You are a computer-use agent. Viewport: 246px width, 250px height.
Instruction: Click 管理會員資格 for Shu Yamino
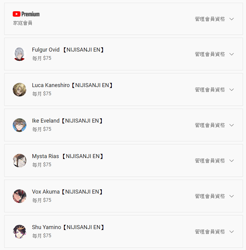(x=210, y=232)
